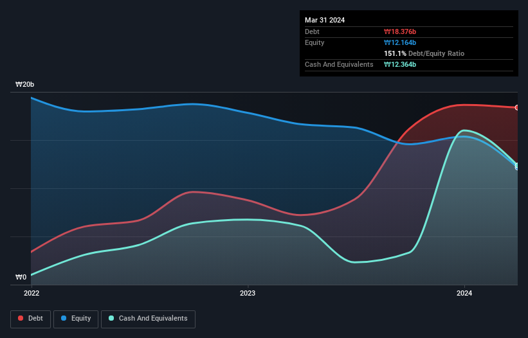Screen dimensions: 528x338
Task: Select the 2023 x-axis label
Action: tap(248, 293)
